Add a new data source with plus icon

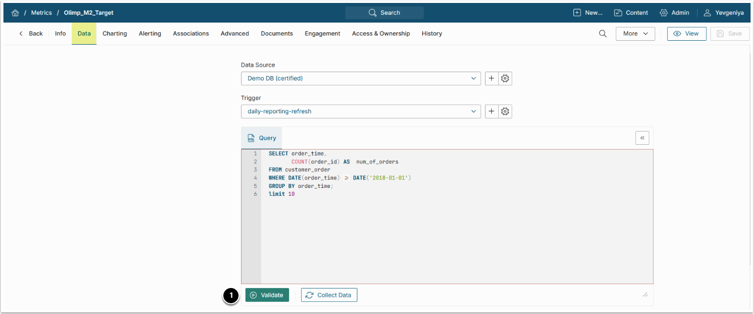pyautogui.click(x=491, y=78)
